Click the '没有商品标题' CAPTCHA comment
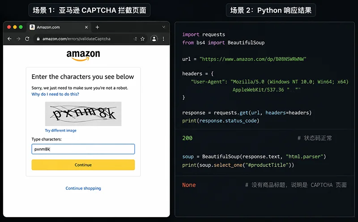This screenshot has height=222, width=358. (296, 185)
